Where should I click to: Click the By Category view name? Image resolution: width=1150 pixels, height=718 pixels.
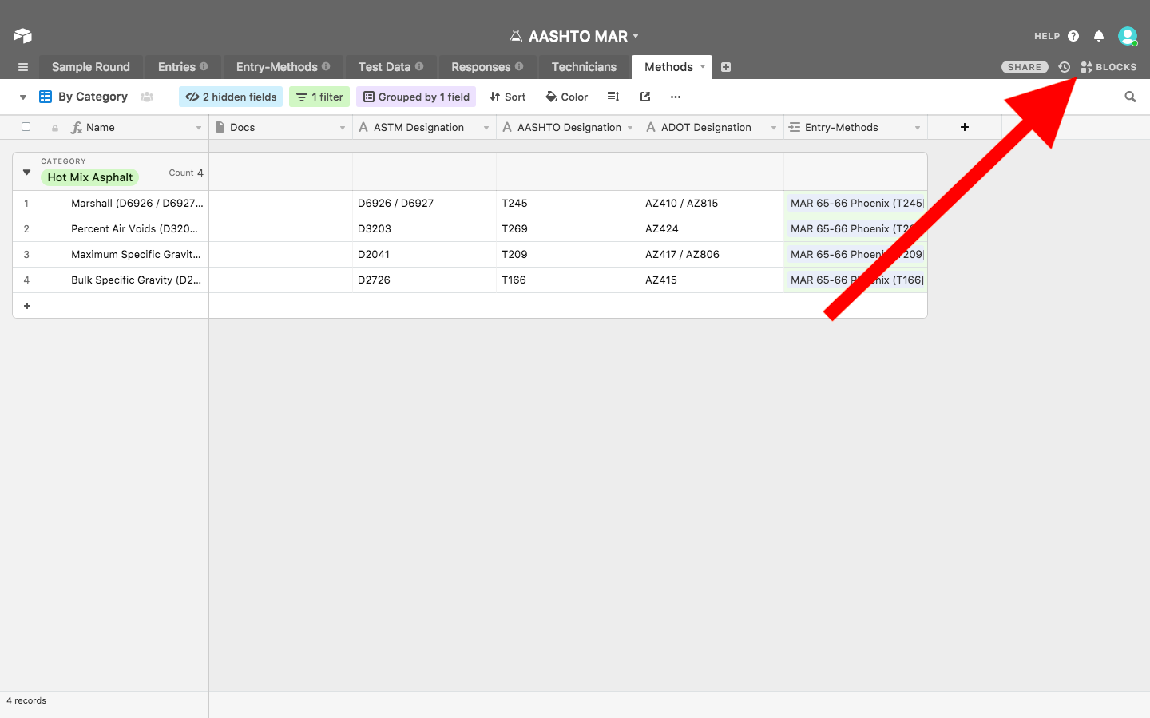pyautogui.click(x=93, y=97)
